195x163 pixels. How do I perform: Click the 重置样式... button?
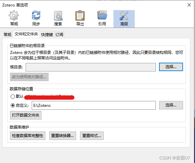(92, 136)
